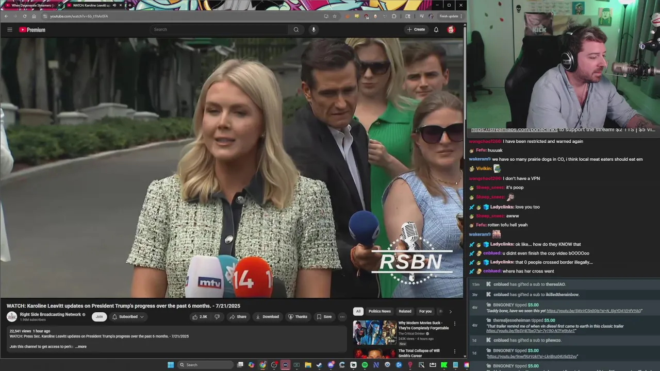
Task: Select the For you filter chip
Action: pyautogui.click(x=425, y=311)
